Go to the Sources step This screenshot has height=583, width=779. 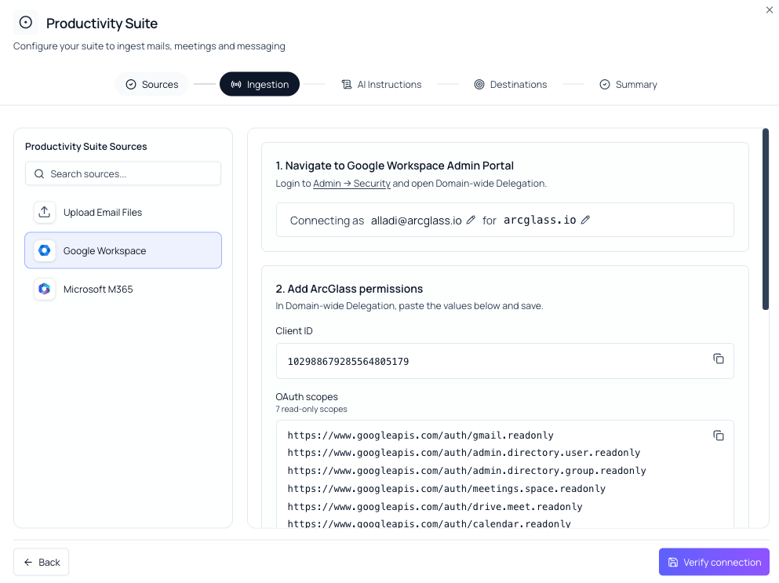[151, 84]
